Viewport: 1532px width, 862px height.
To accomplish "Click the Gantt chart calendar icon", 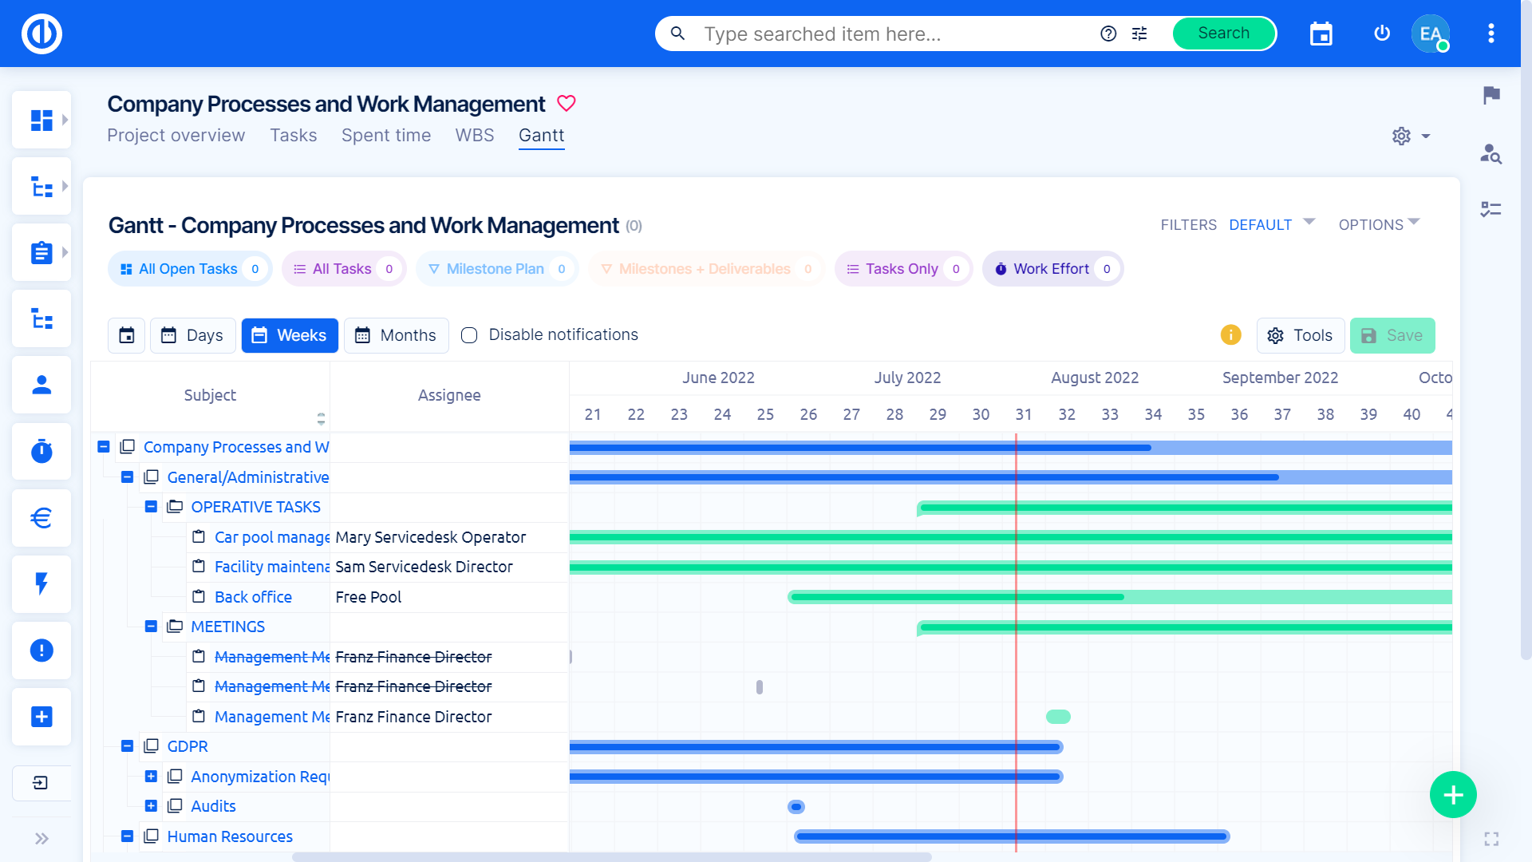I will click(x=126, y=336).
